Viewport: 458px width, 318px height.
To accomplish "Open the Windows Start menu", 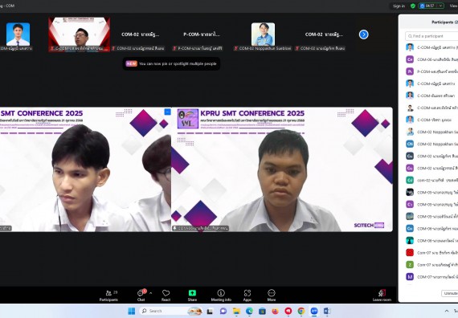I will 132,311.
